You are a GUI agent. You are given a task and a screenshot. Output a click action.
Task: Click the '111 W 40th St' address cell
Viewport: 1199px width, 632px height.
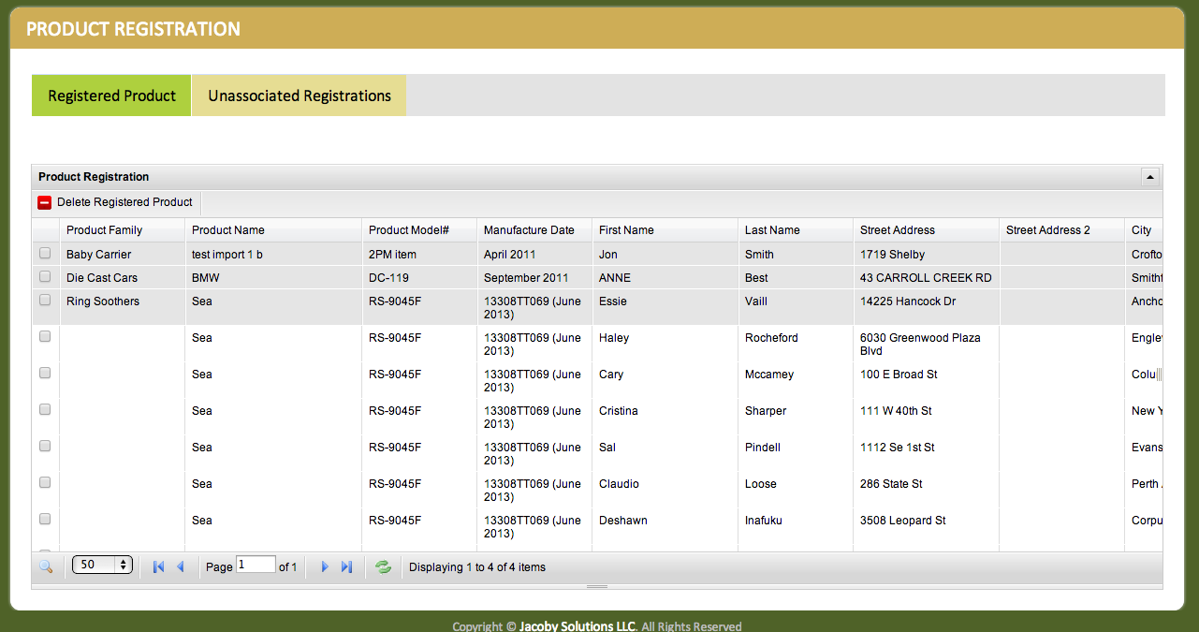(927, 417)
